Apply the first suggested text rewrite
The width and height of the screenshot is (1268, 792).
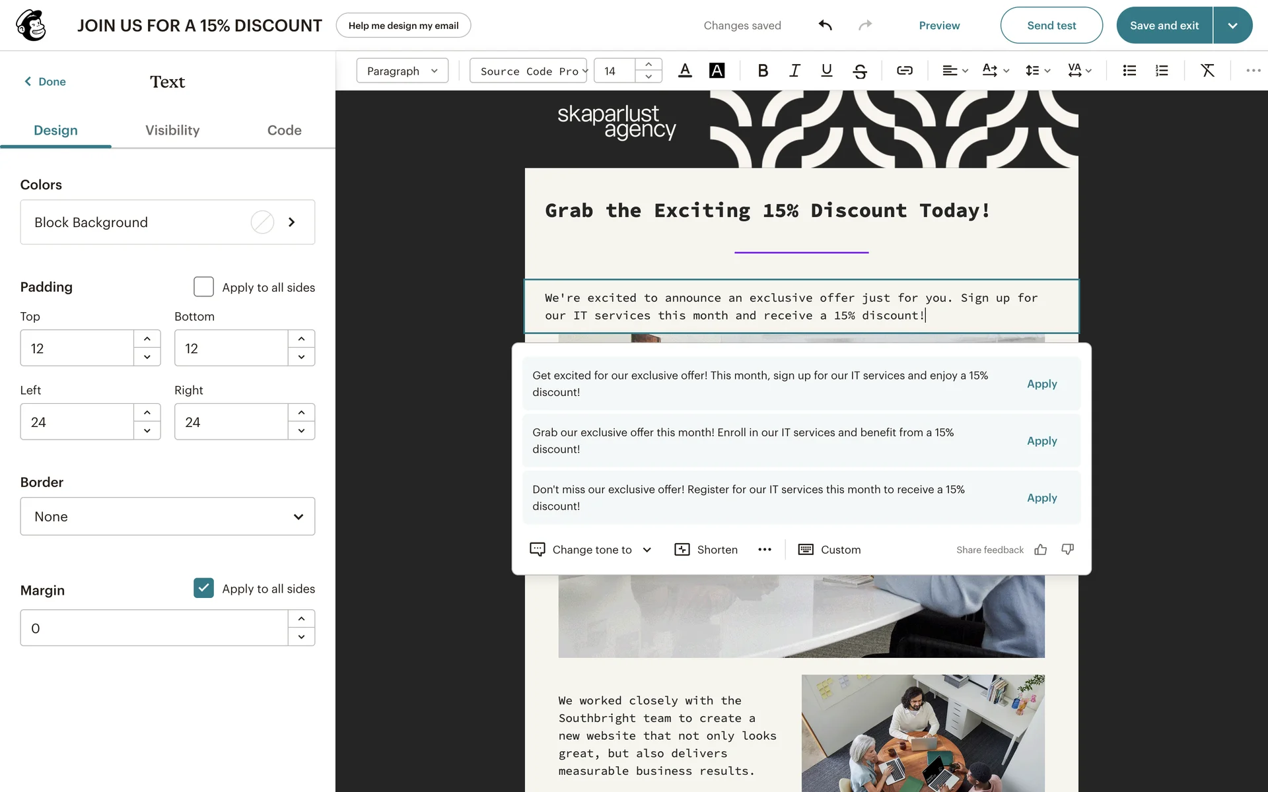1041,384
